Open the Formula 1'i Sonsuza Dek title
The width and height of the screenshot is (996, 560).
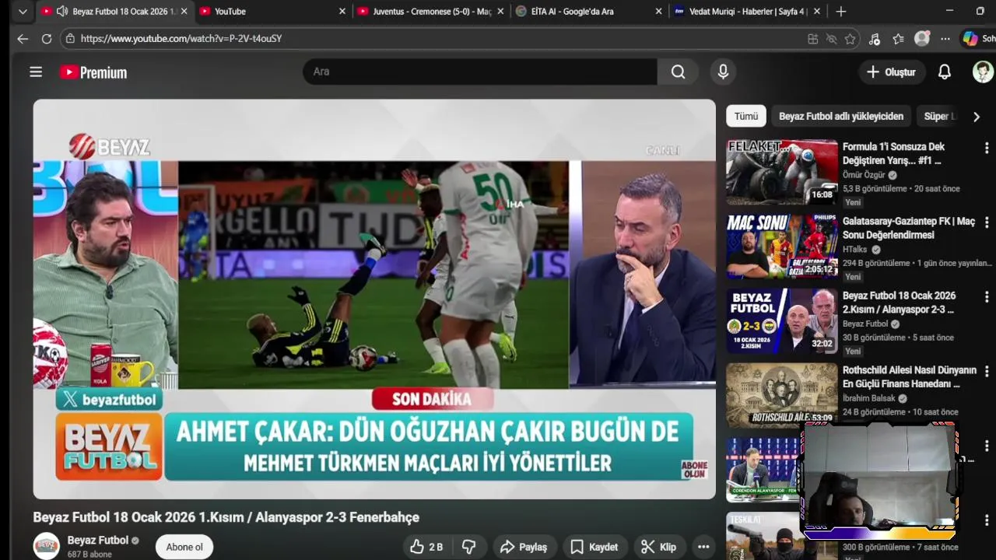893,153
